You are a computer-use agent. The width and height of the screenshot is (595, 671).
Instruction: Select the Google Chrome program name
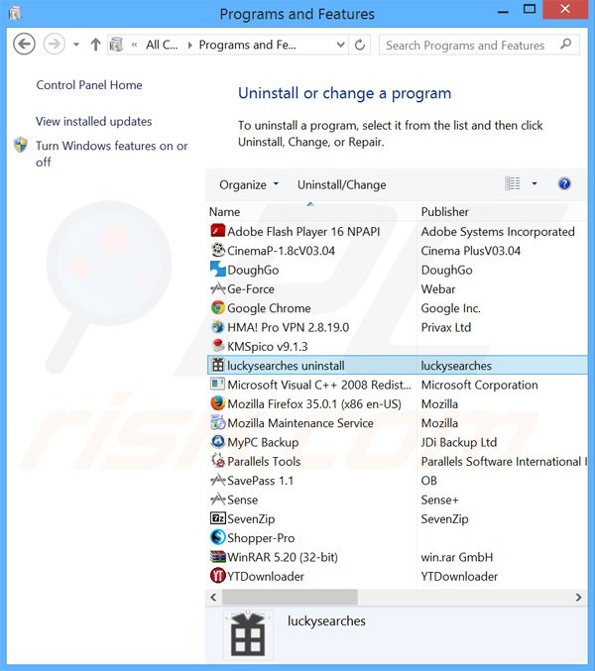269,308
